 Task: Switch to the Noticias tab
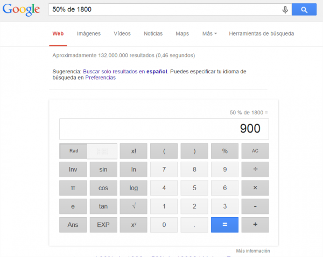(x=153, y=33)
